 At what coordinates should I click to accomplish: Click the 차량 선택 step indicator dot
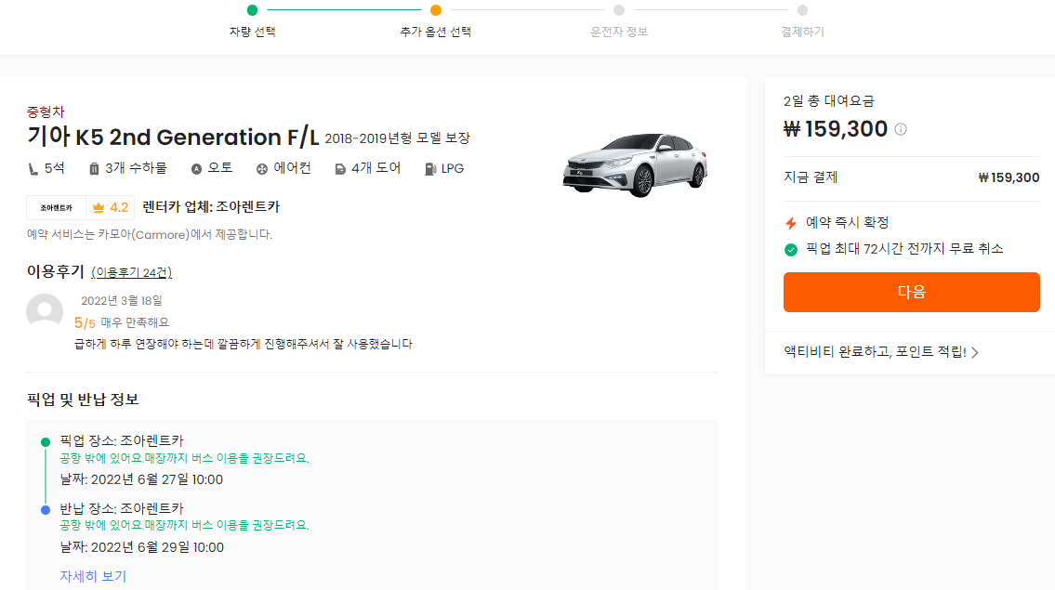(252, 10)
